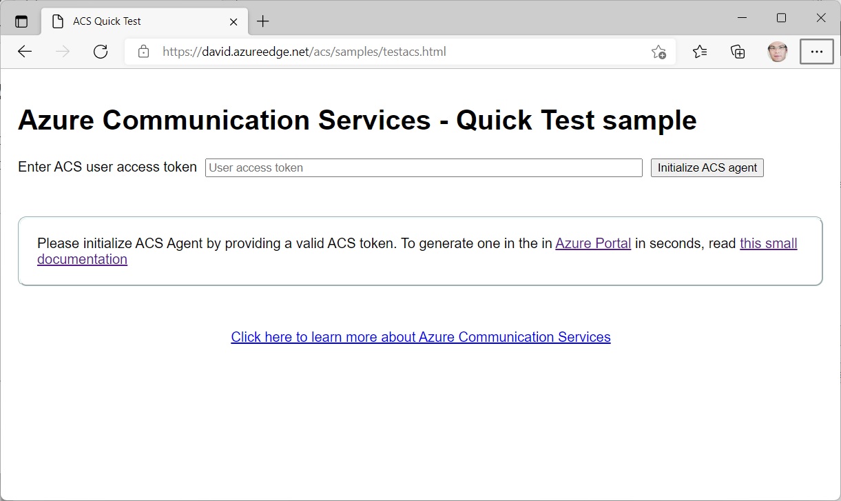Learn more about Azure Communication Services
841x501 pixels.
pos(421,337)
